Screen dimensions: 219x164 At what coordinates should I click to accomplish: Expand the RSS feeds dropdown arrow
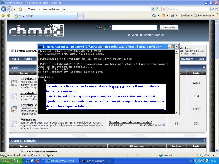tap(167, 16)
